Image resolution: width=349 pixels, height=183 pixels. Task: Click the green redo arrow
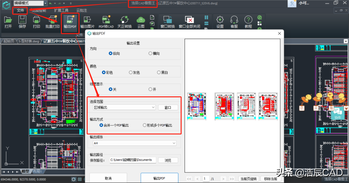[59, 3]
